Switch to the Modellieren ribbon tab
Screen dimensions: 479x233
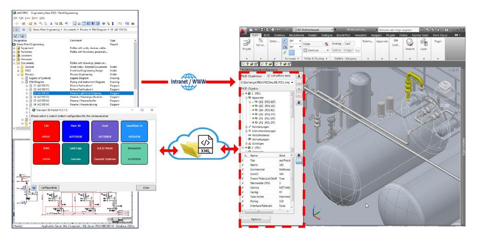pyautogui.click(x=297, y=35)
